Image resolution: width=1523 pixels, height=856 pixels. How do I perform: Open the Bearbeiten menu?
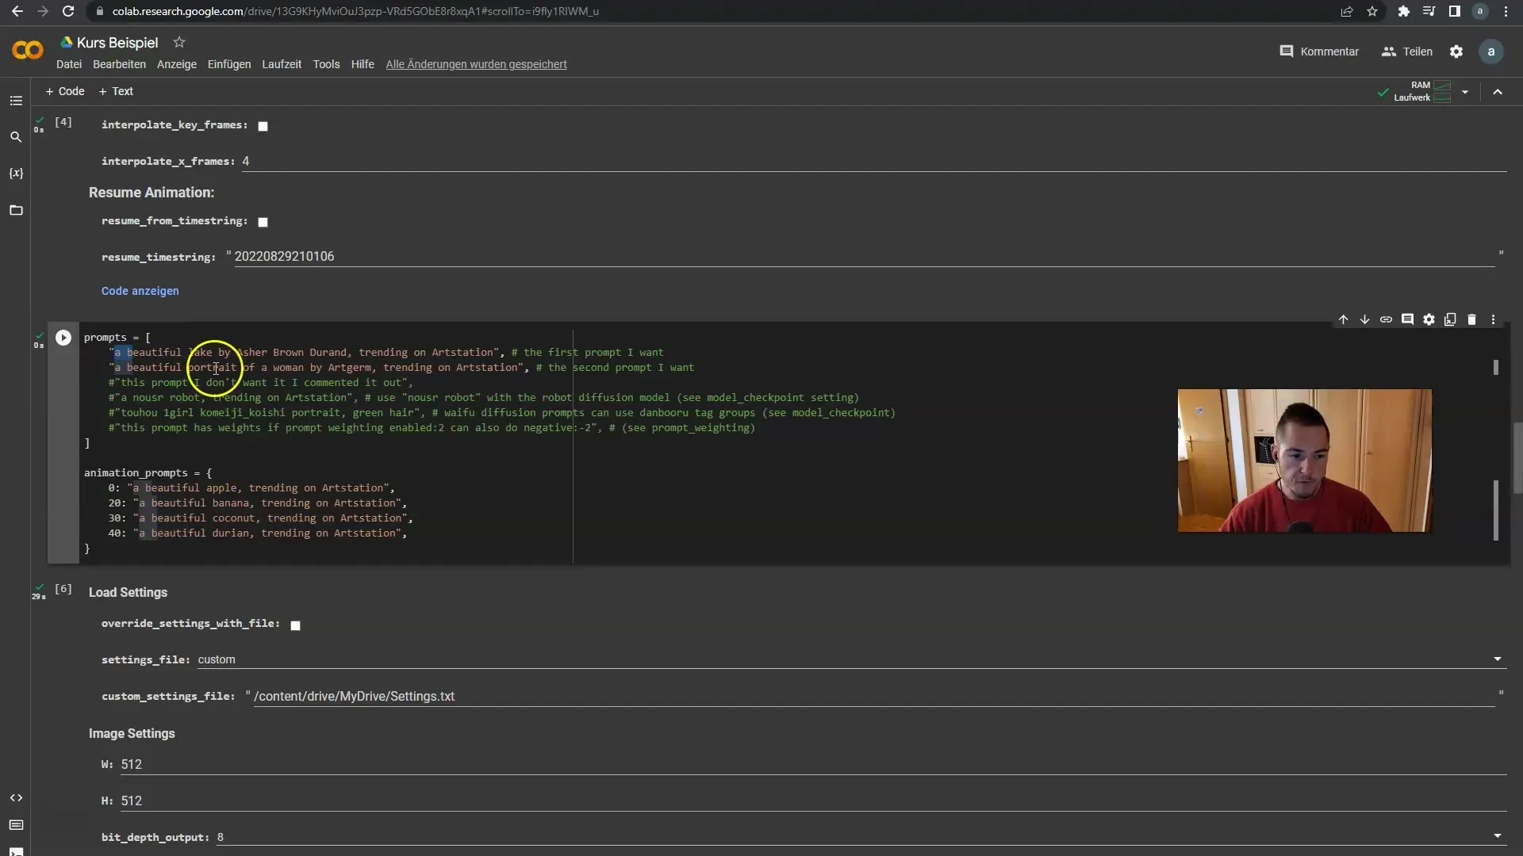point(119,64)
